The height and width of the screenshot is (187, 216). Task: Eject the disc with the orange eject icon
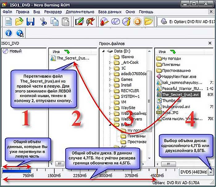click(137, 22)
